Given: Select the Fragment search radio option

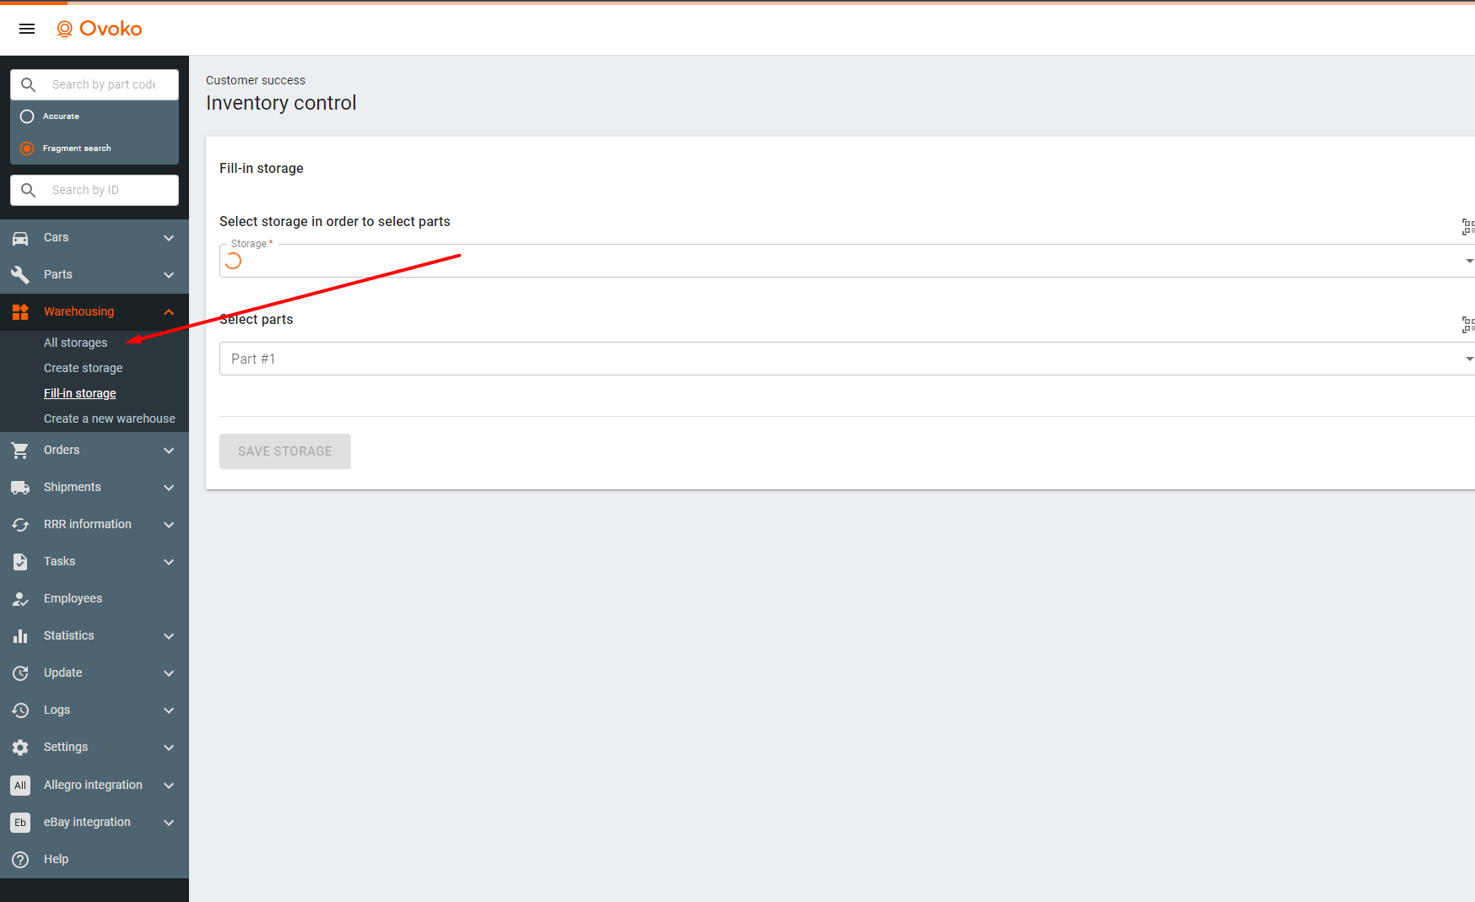Looking at the screenshot, I should click(x=27, y=149).
